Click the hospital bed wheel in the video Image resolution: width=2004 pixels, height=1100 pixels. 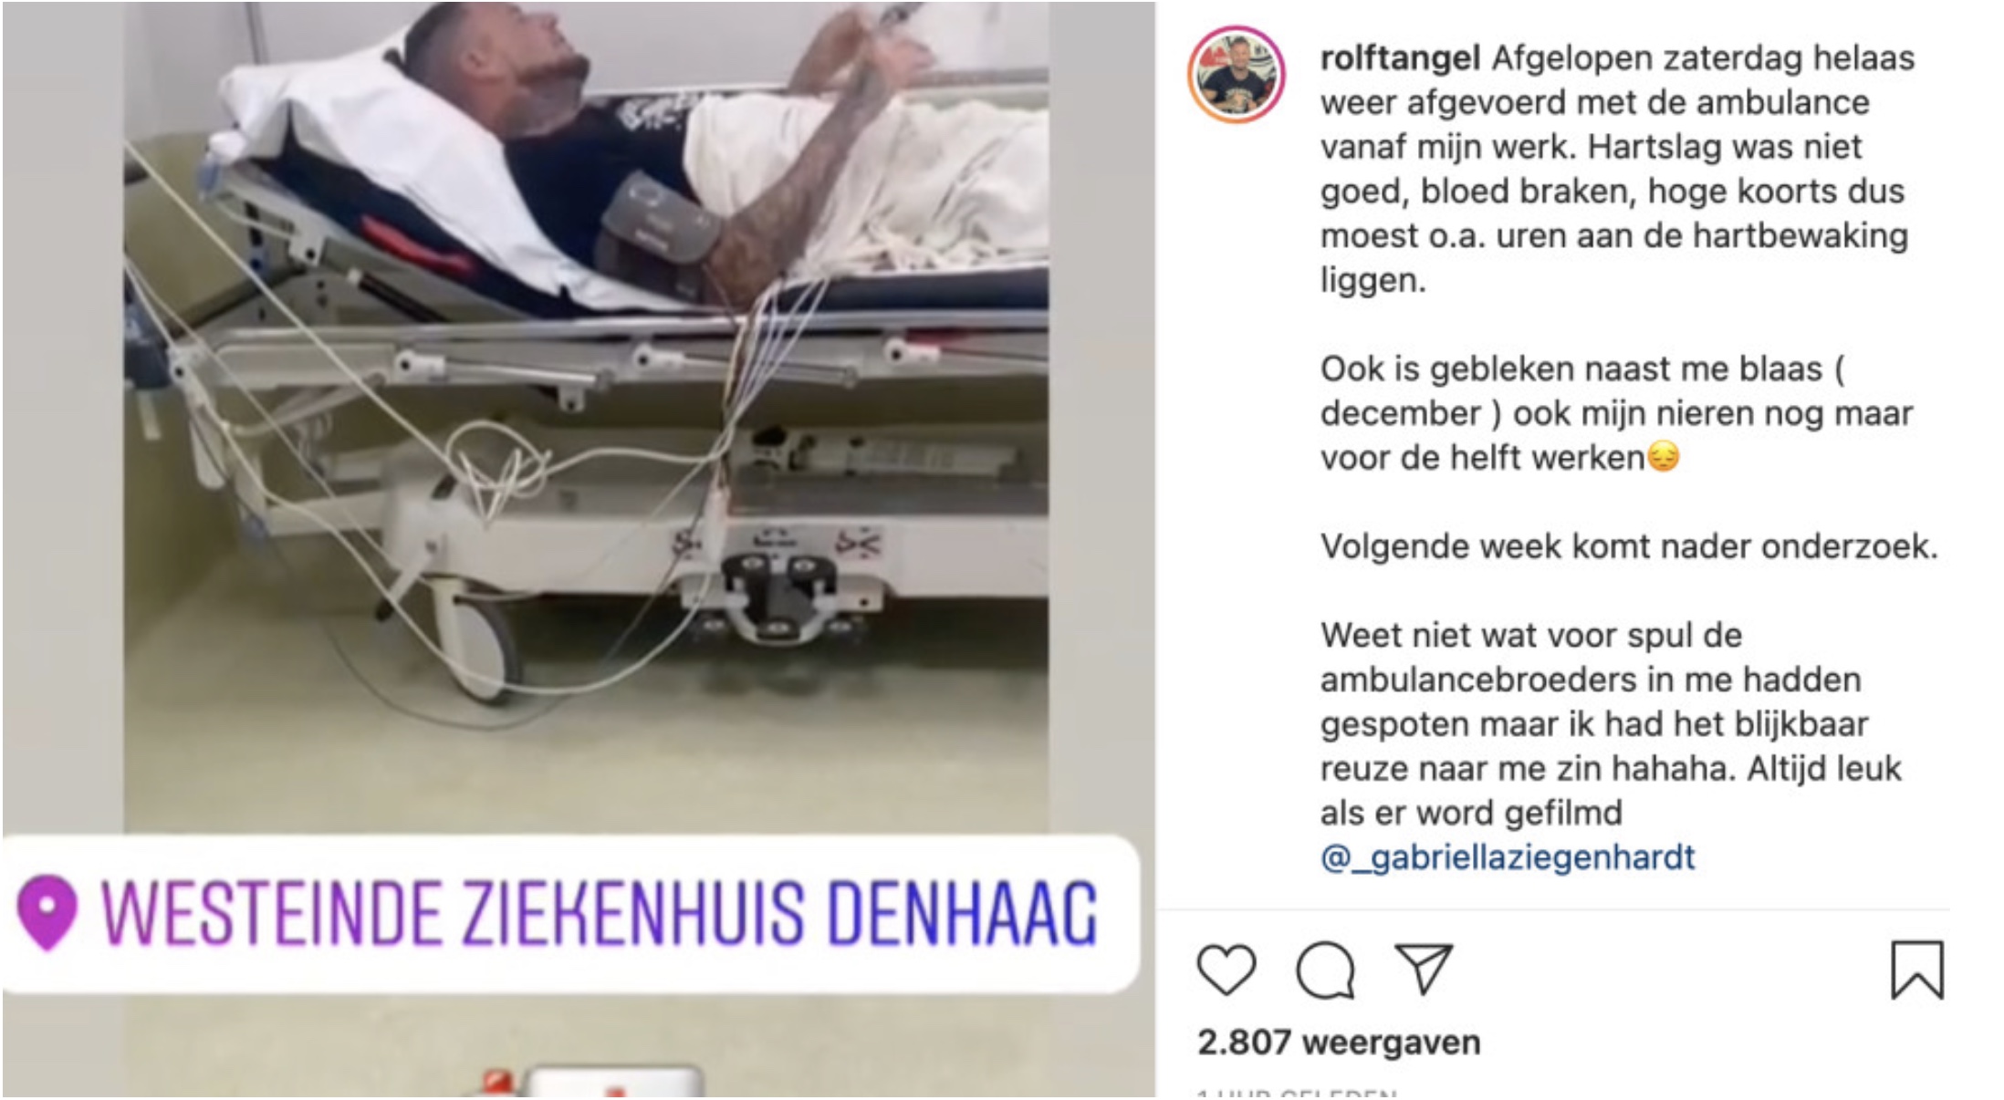click(x=480, y=648)
